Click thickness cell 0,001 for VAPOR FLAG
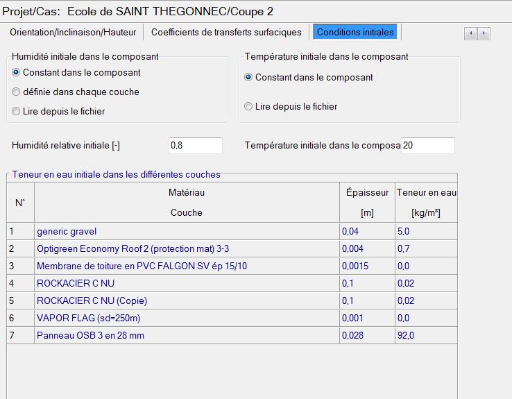This screenshot has height=399, width=512. click(x=367, y=318)
